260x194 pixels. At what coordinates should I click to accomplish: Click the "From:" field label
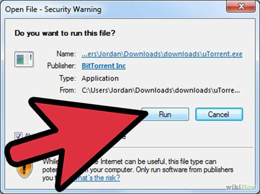click(68, 91)
